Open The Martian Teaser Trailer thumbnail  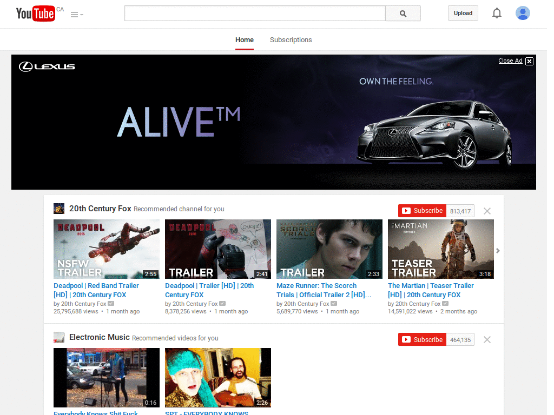[441, 249]
